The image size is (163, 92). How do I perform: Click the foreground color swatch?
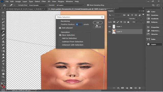coord(2,86)
